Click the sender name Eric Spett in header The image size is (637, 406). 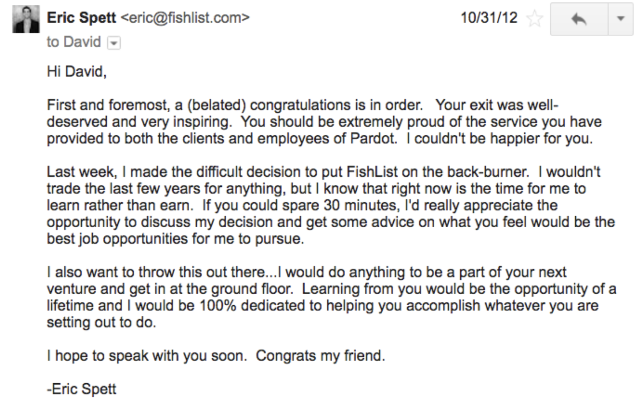[x=81, y=18]
